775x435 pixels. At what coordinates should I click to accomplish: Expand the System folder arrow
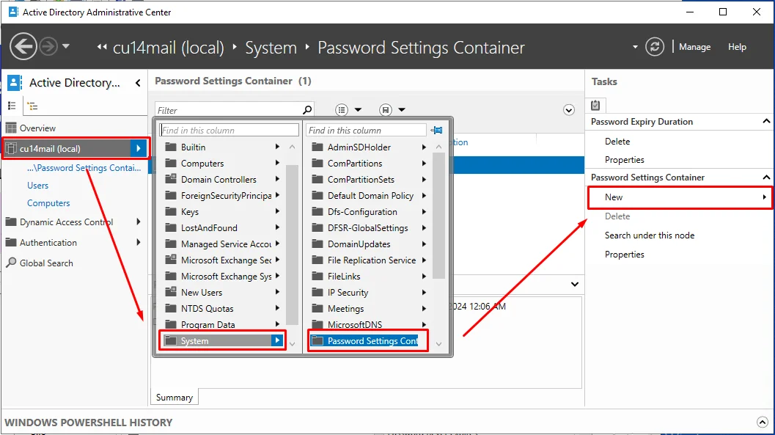pyautogui.click(x=277, y=340)
